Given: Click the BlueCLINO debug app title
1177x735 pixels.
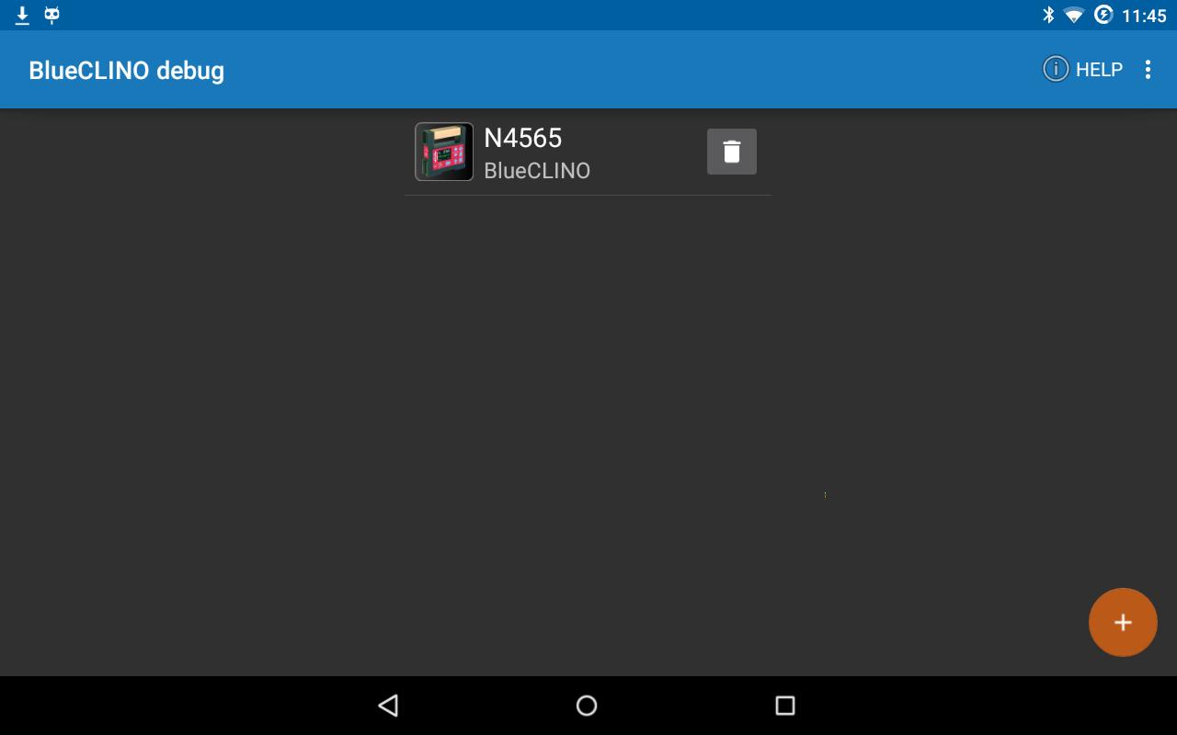Looking at the screenshot, I should 126,71.
